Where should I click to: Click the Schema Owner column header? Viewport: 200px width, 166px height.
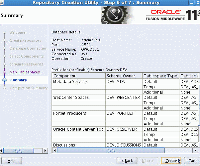(x=124, y=76)
